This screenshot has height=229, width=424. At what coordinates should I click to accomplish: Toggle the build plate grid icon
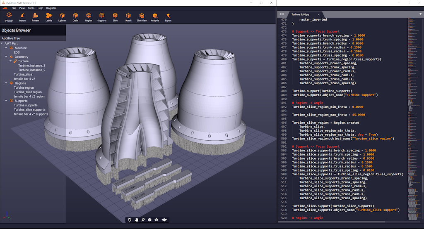click(164, 220)
